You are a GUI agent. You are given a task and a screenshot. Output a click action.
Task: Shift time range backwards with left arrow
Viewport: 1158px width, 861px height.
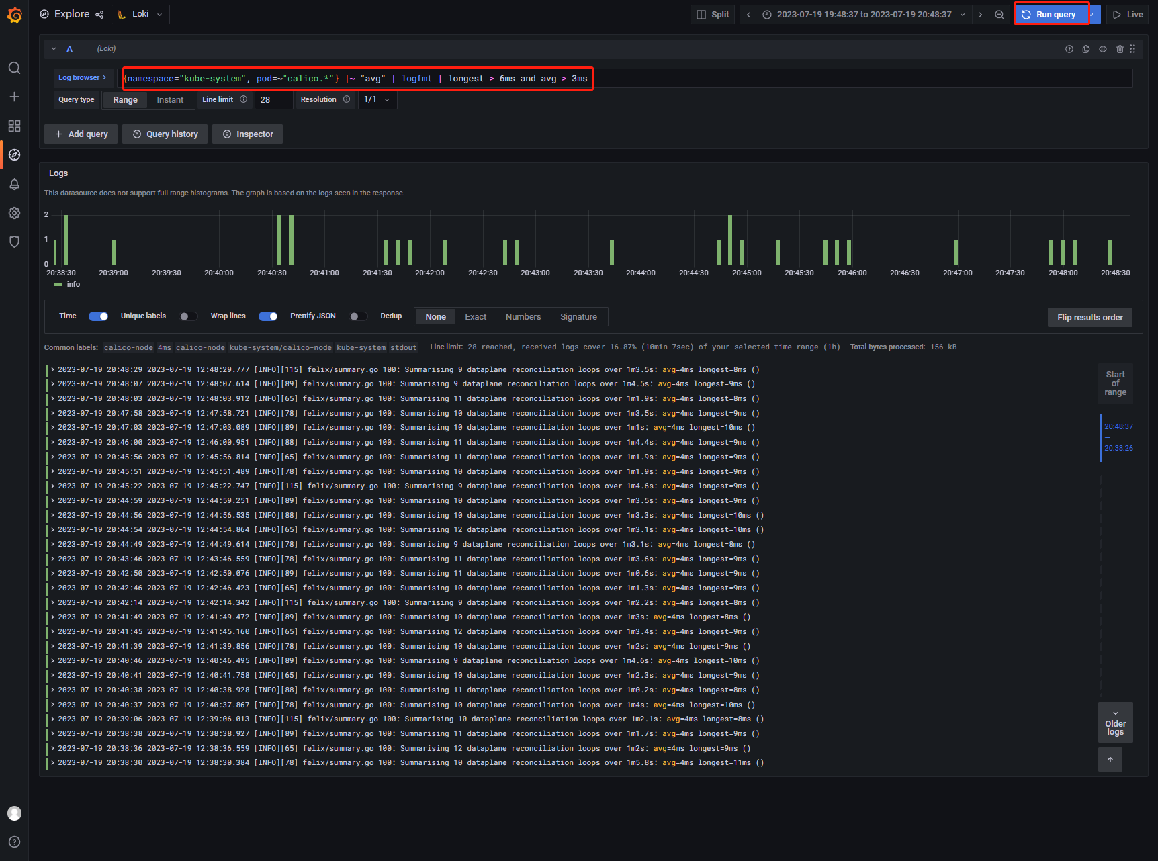tap(748, 15)
